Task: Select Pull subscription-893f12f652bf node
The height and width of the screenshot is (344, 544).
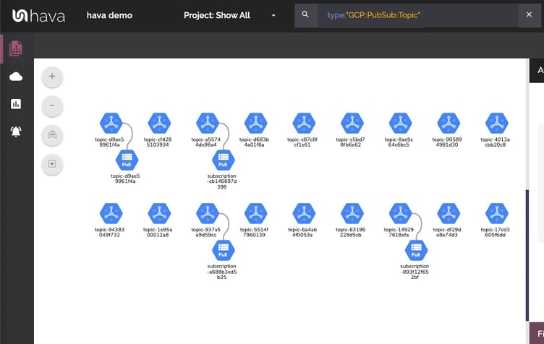Action: [417, 251]
